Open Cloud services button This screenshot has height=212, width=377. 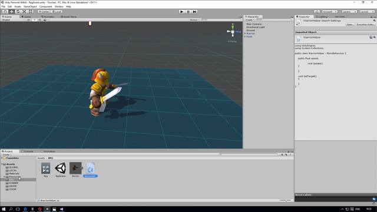[x=317, y=12]
